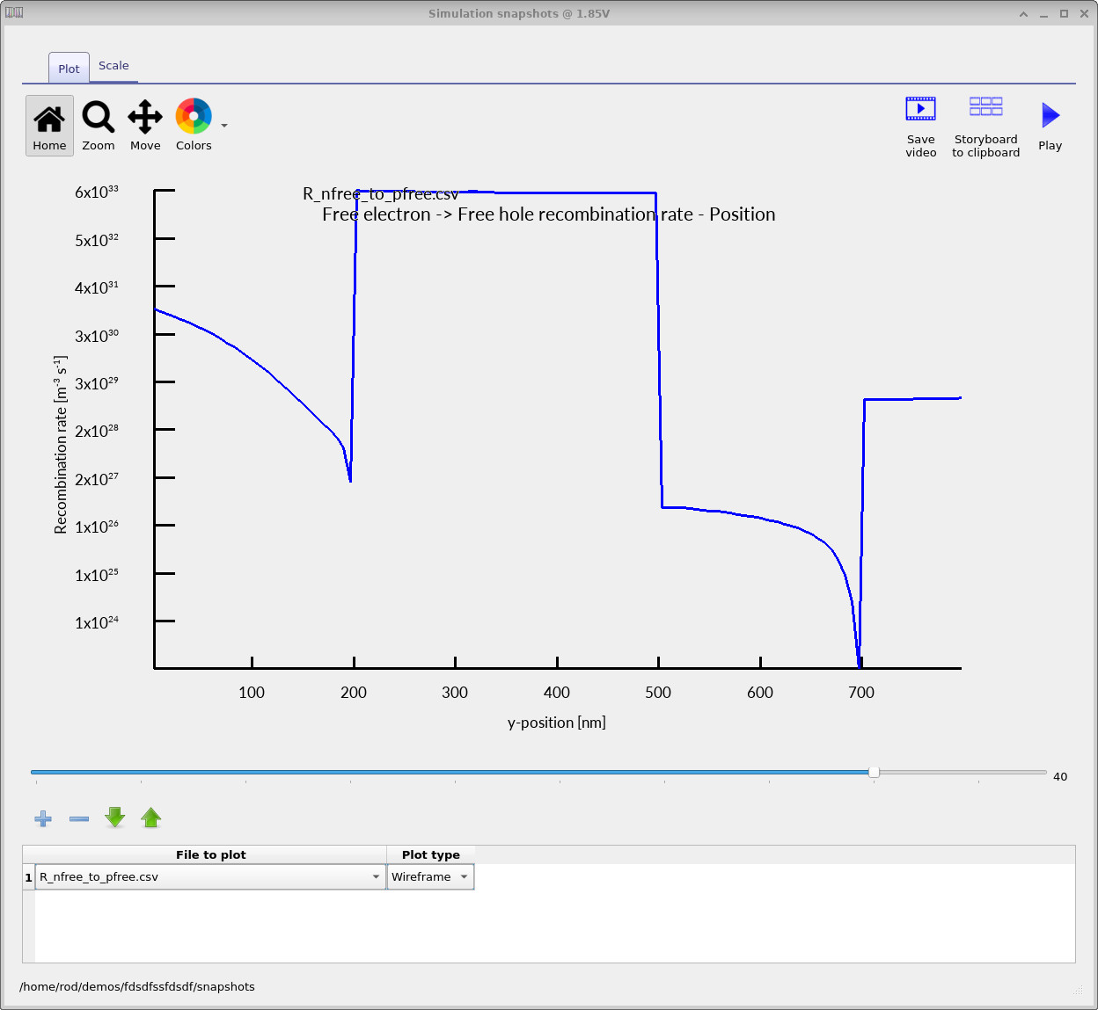Remove plot row with minus icon
1098x1010 pixels.
coord(79,818)
